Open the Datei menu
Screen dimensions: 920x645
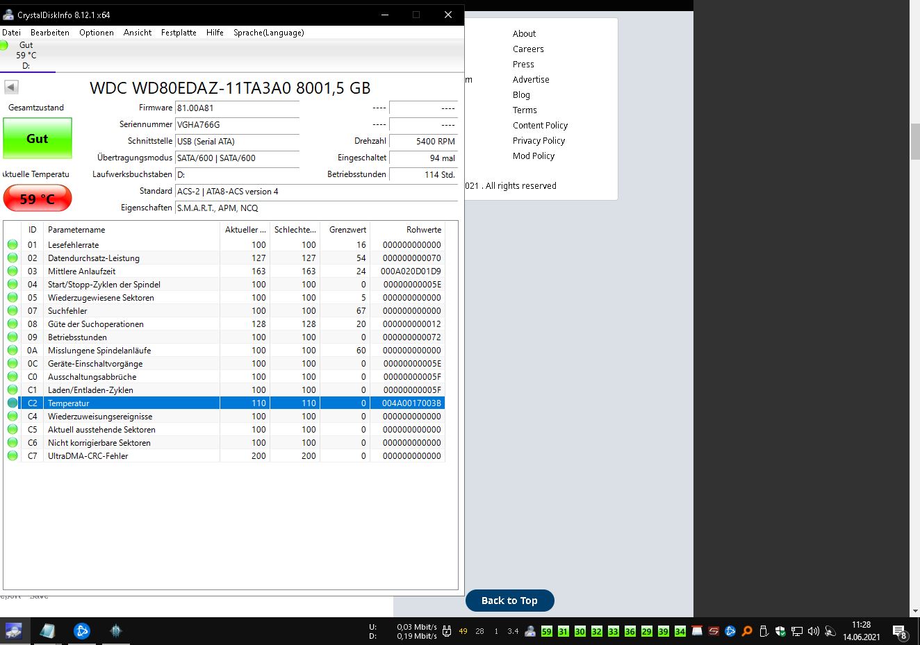(x=11, y=33)
